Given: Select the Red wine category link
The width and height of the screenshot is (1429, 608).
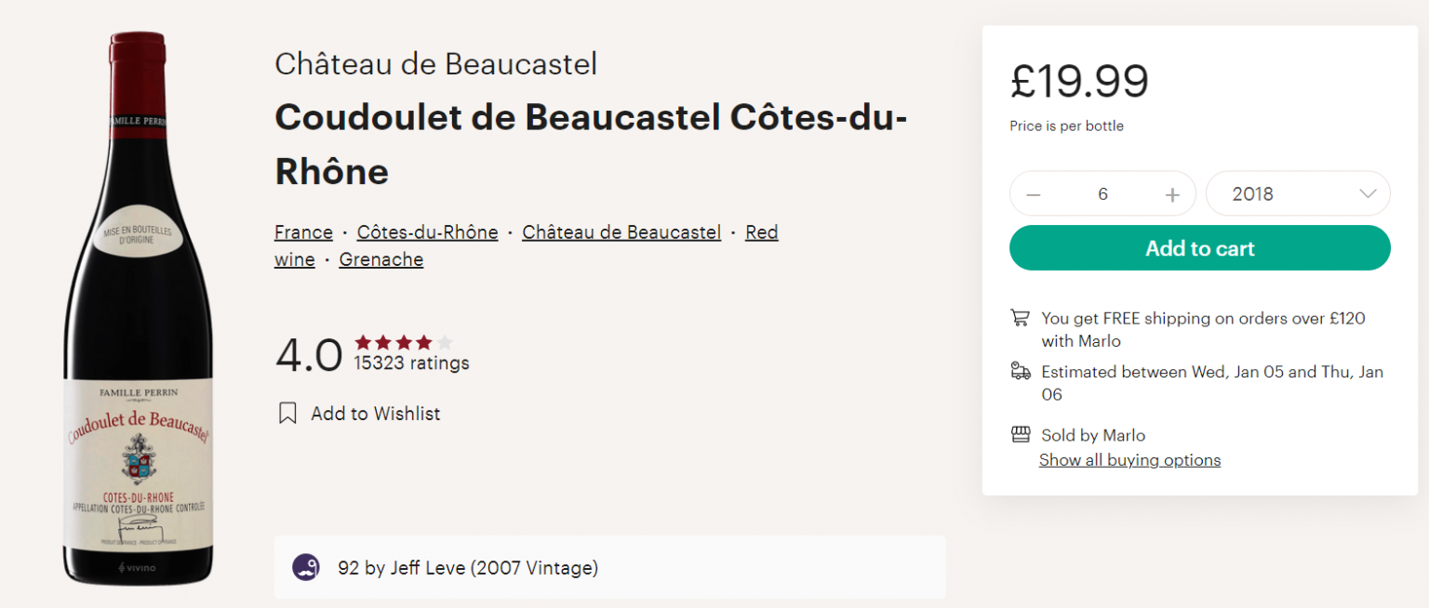Looking at the screenshot, I should coord(761,232).
